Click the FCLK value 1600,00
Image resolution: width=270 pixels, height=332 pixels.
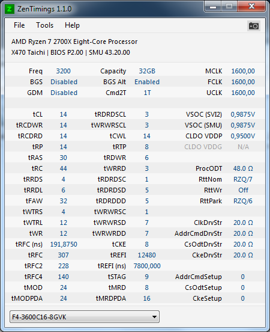tap(243, 82)
